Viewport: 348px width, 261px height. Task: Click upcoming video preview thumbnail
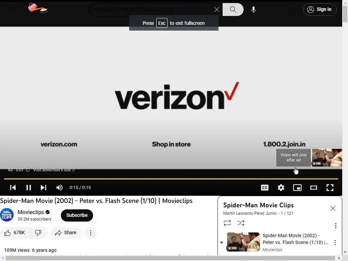click(x=327, y=158)
